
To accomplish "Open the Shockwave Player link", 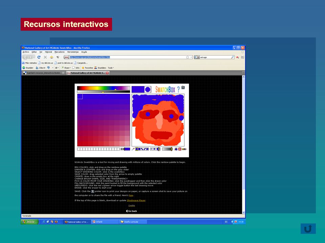I will click(136, 200).
